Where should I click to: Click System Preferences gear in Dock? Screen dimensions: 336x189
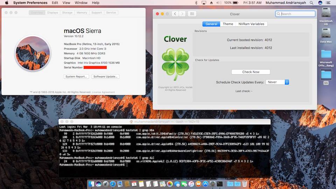pyautogui.click(x=212, y=184)
